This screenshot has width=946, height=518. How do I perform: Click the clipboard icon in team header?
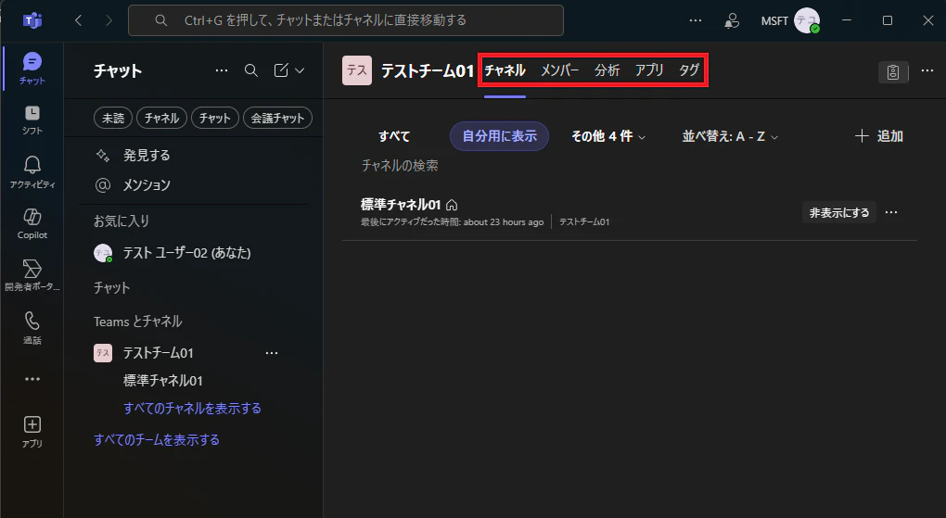893,72
